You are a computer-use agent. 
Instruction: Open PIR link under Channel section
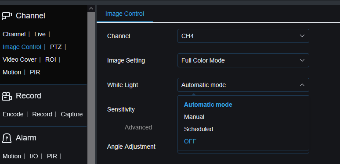(35, 72)
